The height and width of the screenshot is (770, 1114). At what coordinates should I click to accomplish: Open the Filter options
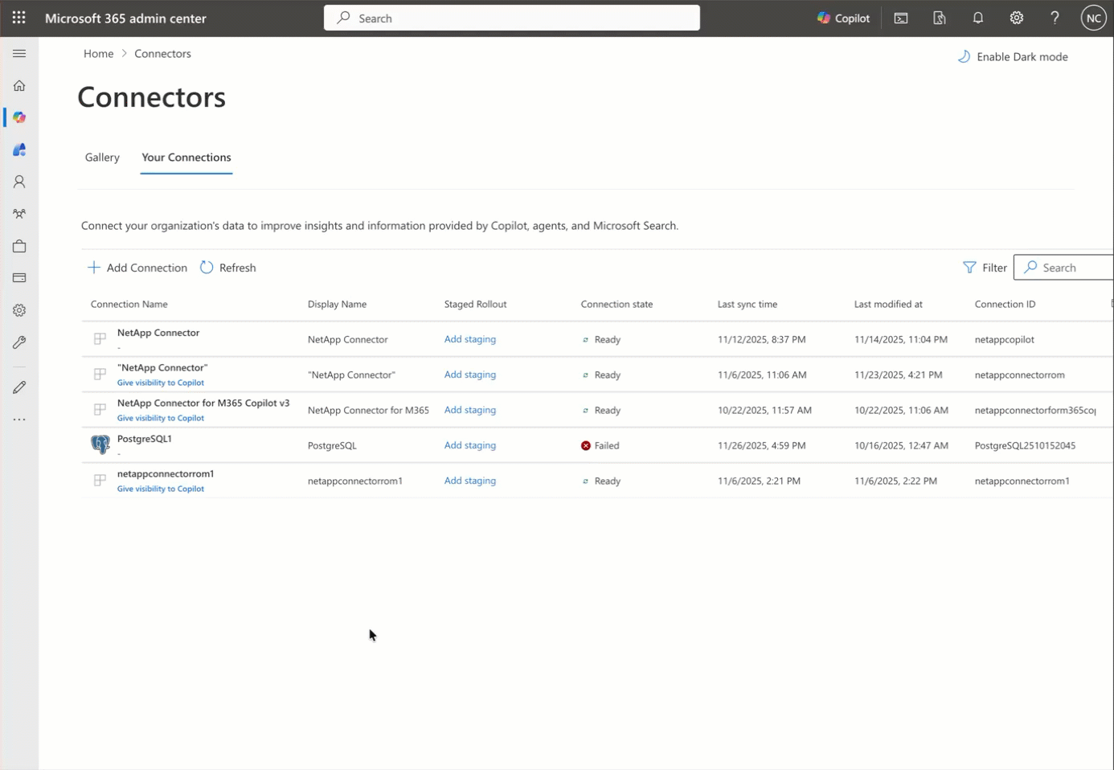tap(984, 267)
